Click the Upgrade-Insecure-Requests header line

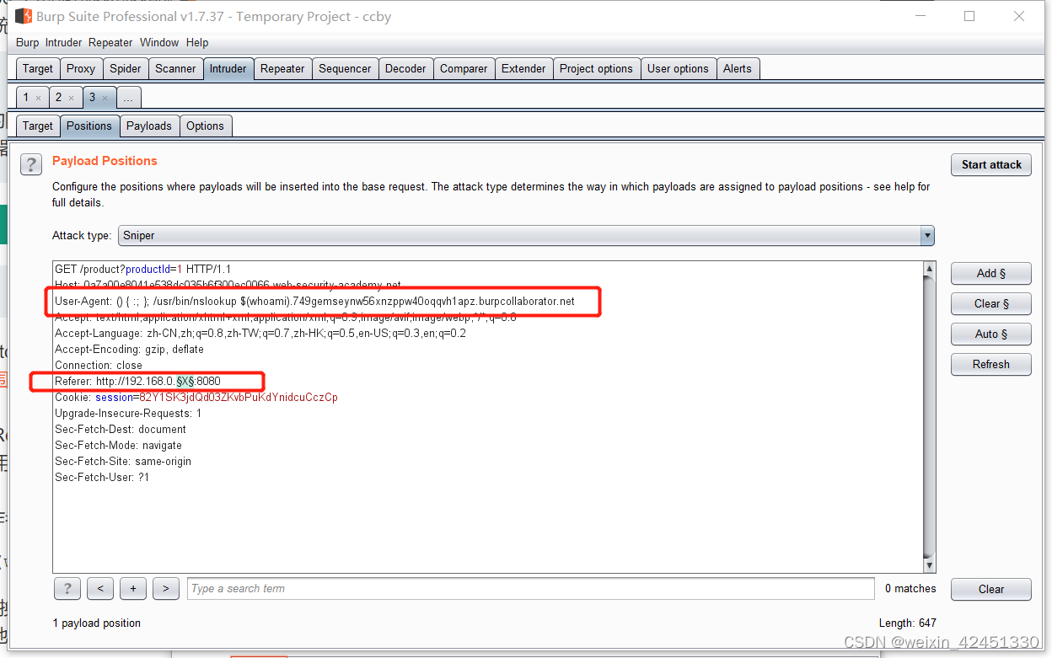pos(128,414)
